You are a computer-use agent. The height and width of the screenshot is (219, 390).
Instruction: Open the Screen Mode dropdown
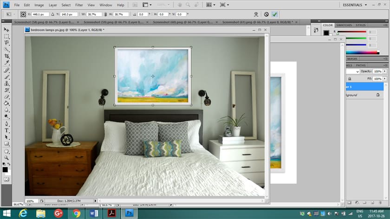coord(224,5)
